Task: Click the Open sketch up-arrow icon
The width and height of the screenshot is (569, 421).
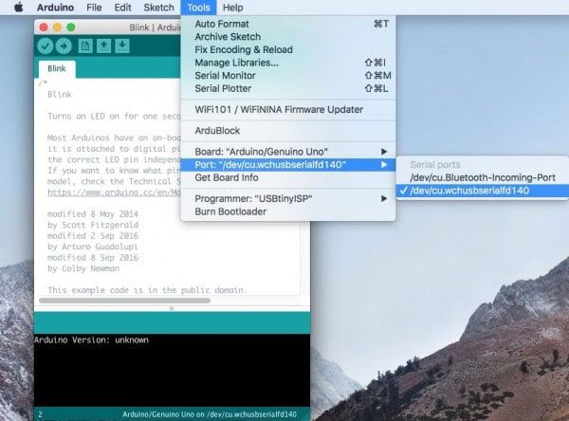Action: pyautogui.click(x=103, y=46)
